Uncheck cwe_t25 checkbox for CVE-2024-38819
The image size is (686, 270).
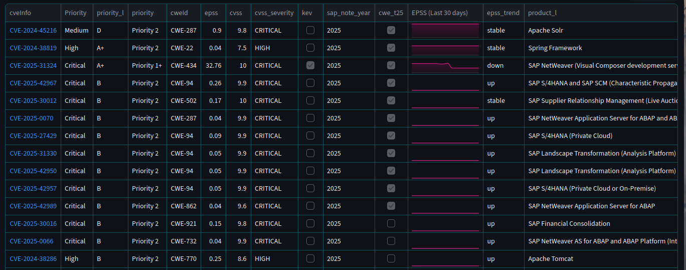tap(391, 48)
